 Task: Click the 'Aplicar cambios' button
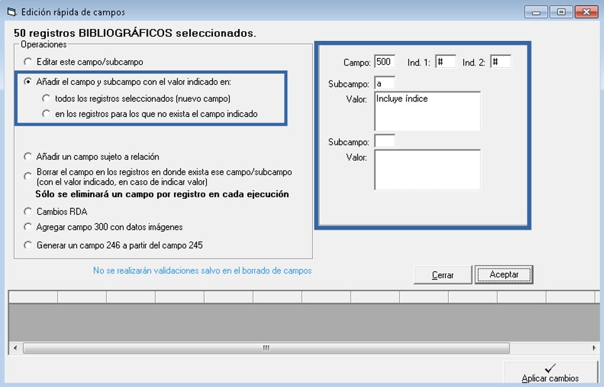[x=550, y=373]
